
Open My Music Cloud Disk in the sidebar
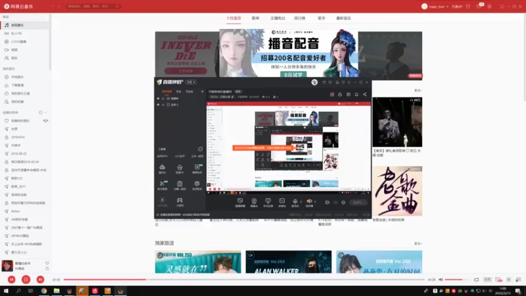tap(25, 93)
